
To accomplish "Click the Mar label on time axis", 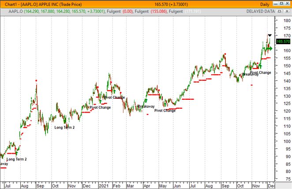I will (x=131, y=186).
